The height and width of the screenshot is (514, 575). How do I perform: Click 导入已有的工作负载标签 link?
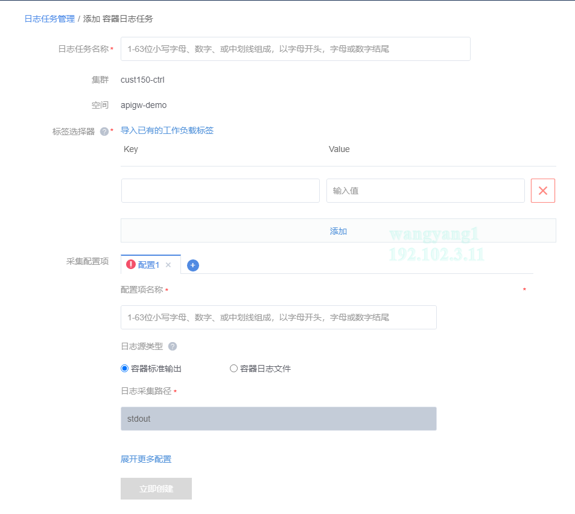point(167,130)
